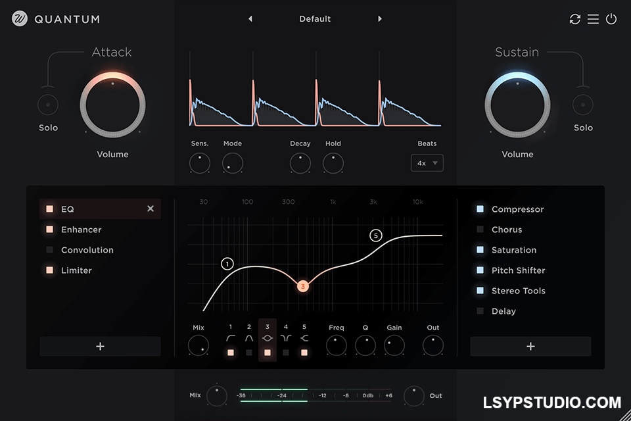Select the Delay effect row

pos(531,310)
